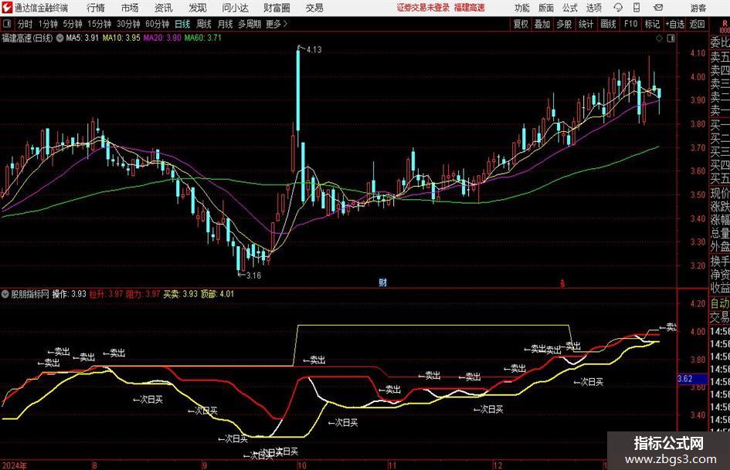Click the 拉升: 3.97 indicator value
This screenshot has height=470, width=730.
point(106,294)
